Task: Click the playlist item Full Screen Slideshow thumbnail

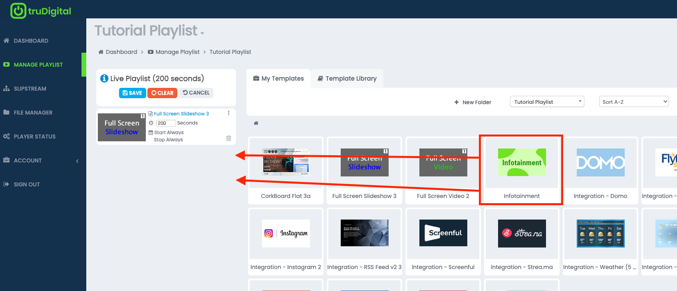Action: click(122, 127)
